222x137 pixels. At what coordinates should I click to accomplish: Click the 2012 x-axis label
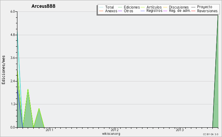tap(115, 130)
